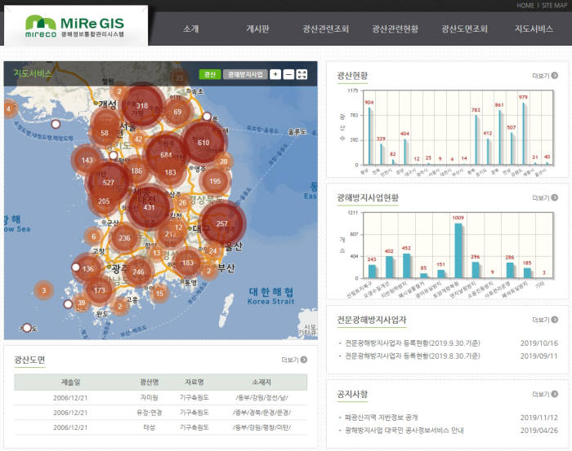Click date 2019/11/12 in 공지사항
This screenshot has height=451, width=572.
coord(538,417)
